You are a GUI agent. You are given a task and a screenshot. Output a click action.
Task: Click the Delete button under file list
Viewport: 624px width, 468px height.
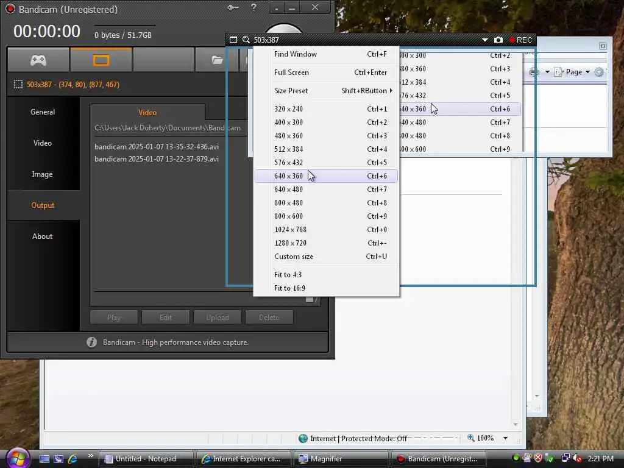(269, 317)
